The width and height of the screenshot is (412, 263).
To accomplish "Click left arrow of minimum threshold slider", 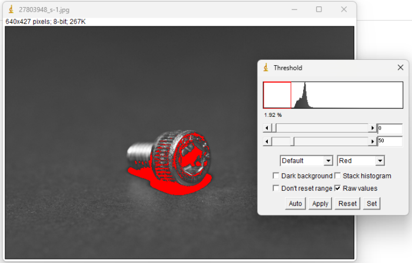I will click(x=267, y=128).
